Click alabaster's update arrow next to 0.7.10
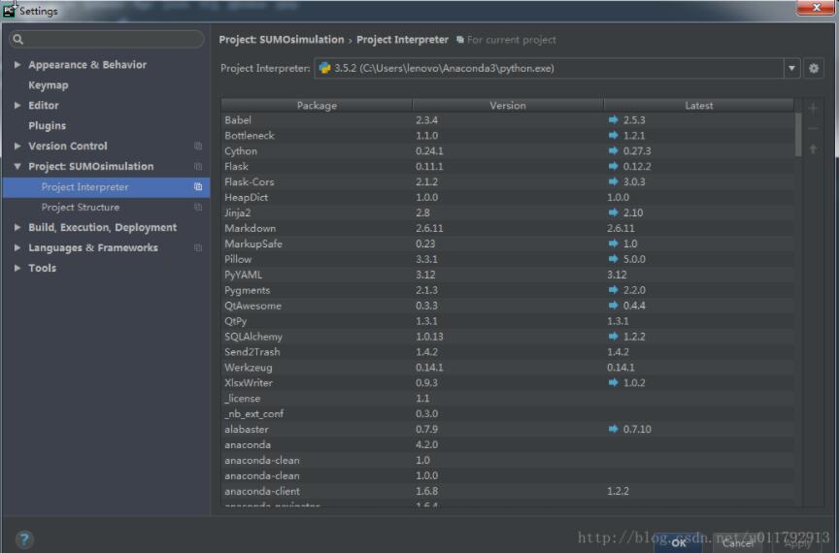 [x=613, y=429]
